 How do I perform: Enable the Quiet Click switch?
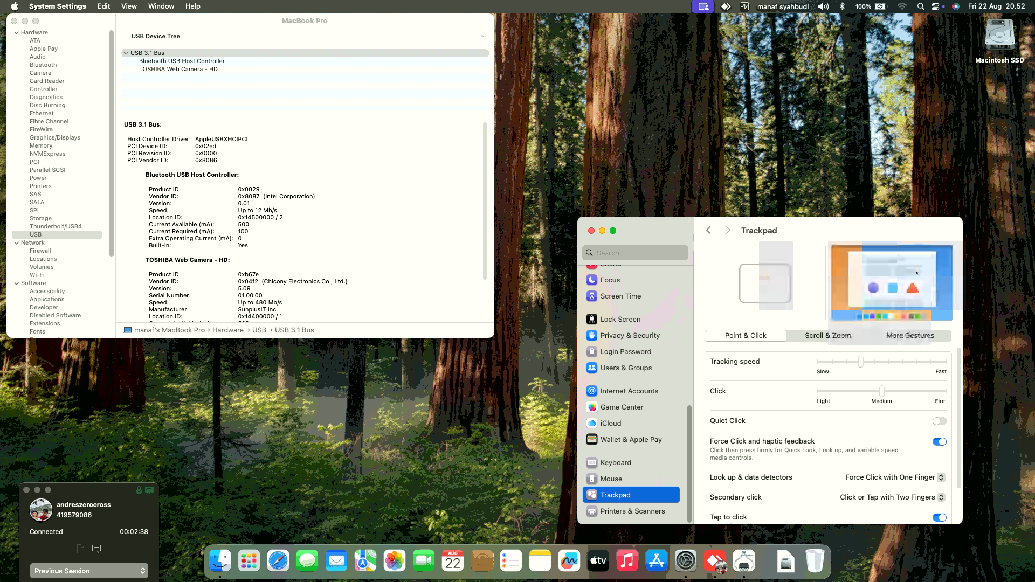click(x=939, y=421)
